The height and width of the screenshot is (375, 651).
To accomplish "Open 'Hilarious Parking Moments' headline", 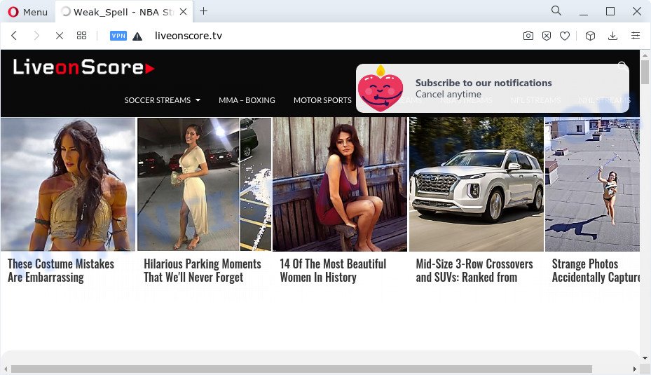I will 203,271.
